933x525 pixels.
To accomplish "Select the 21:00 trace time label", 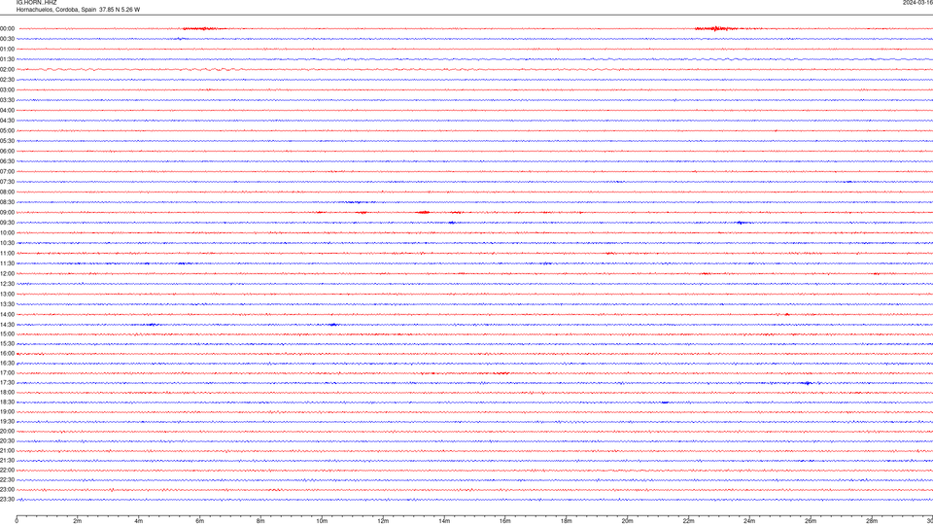I will (7, 450).
